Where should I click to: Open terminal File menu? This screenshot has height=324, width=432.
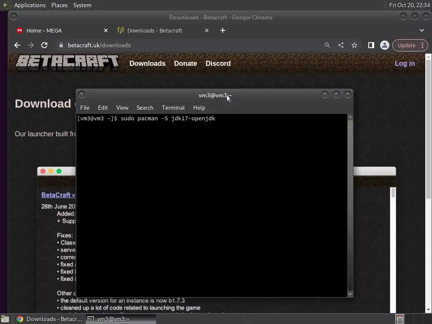[x=84, y=108]
